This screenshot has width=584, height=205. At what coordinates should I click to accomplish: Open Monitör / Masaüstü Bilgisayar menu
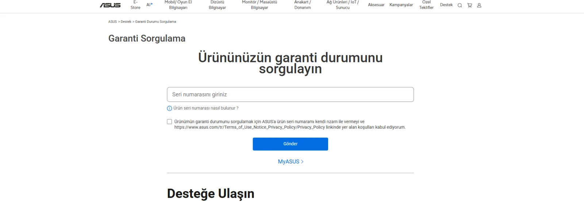(260, 5)
